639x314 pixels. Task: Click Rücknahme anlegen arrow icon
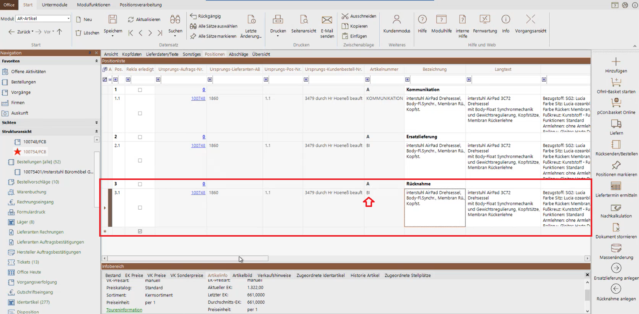point(616,289)
